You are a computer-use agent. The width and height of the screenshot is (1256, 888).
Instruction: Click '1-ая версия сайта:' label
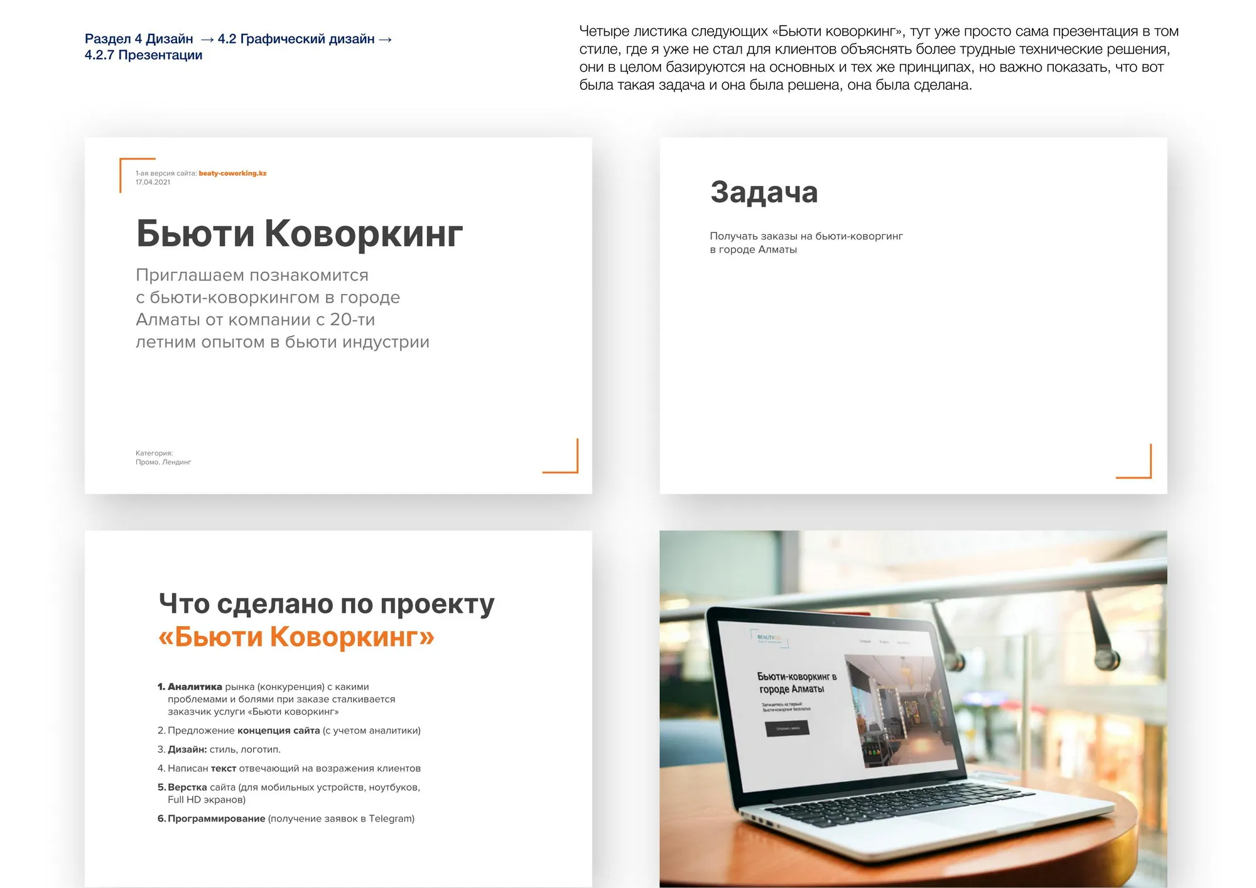tap(166, 173)
